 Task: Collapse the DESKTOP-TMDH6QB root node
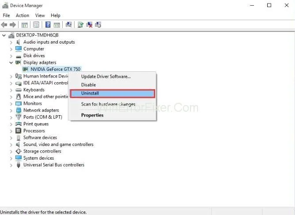pyautogui.click(x=4, y=35)
